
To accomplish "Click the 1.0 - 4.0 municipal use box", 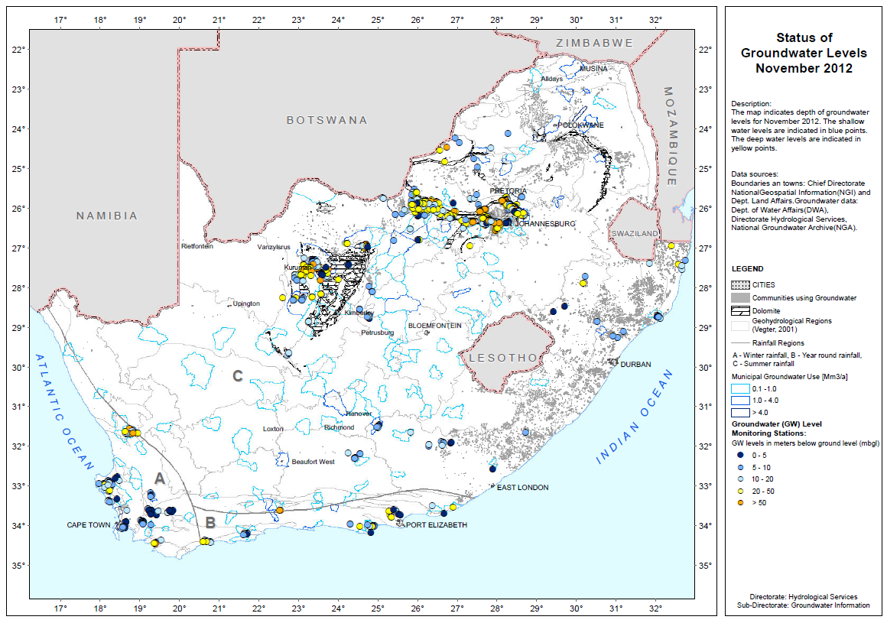I will [x=740, y=401].
